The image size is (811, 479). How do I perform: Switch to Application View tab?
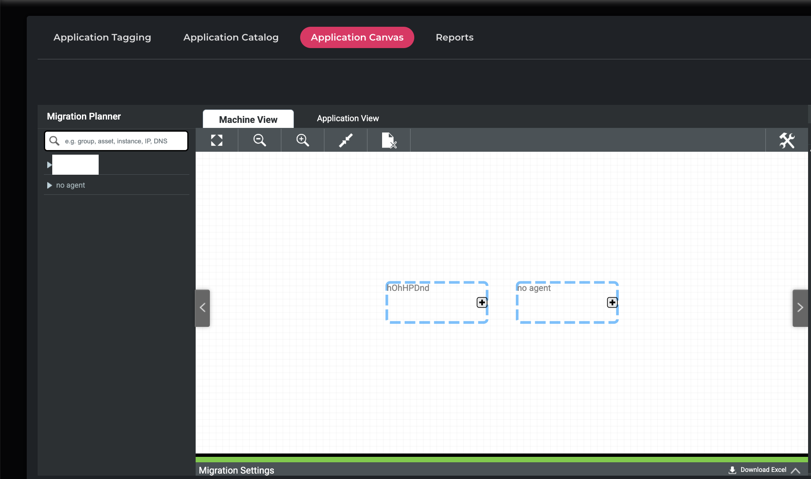(348, 119)
